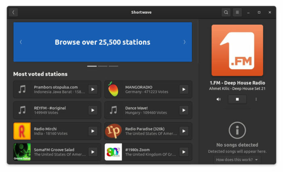The width and height of the screenshot is (283, 172).
Task: Open the hamburger main menu
Action: pyautogui.click(x=237, y=12)
